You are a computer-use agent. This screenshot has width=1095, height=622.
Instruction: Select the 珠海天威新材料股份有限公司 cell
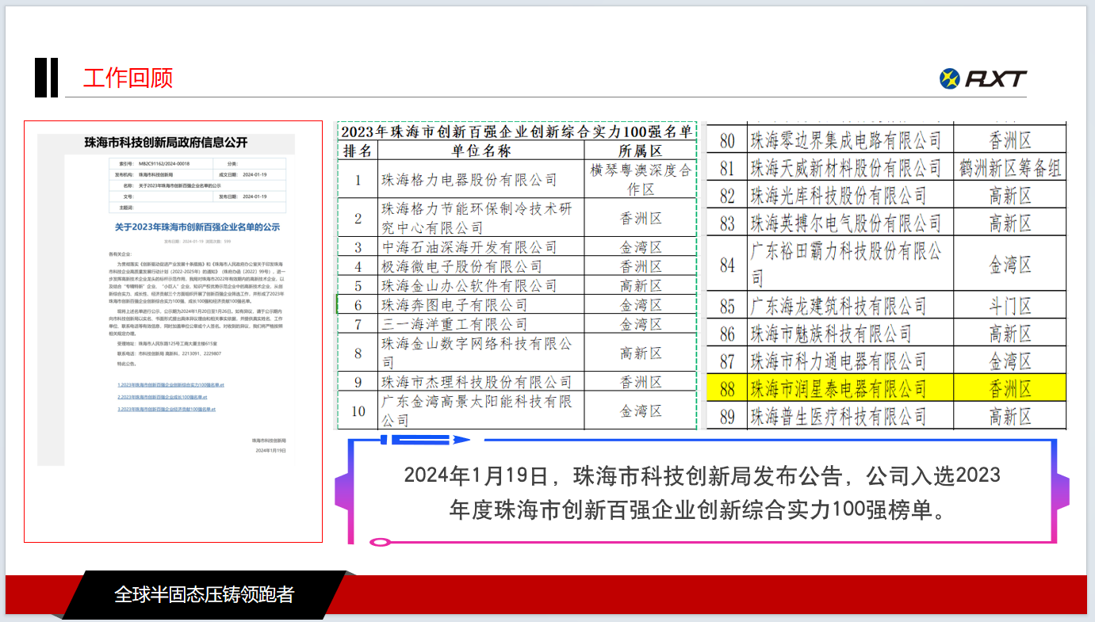point(850,168)
